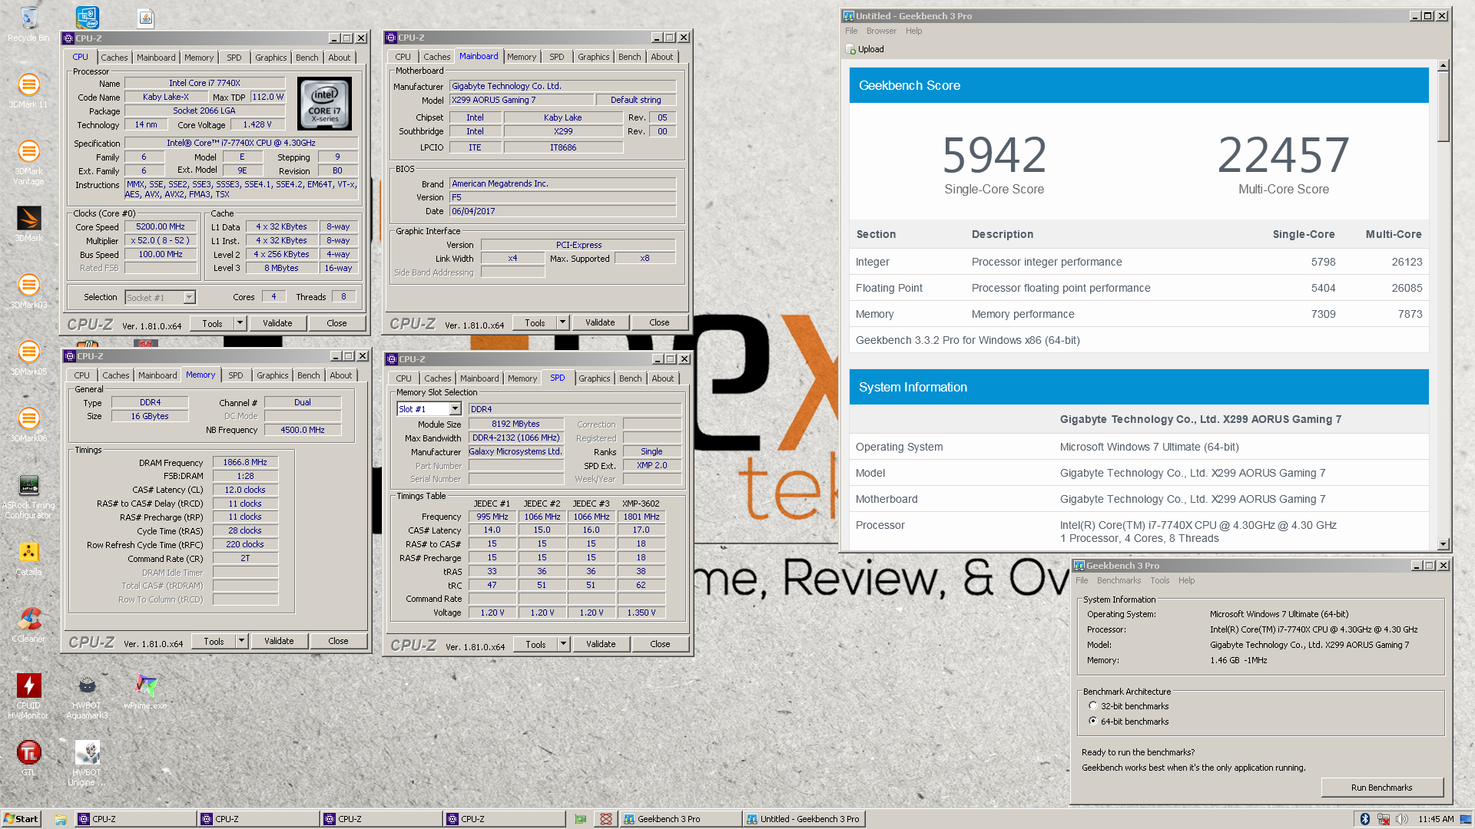The width and height of the screenshot is (1475, 829).
Task: Click the Intel Core i7 X-series logo
Action: pos(324,104)
